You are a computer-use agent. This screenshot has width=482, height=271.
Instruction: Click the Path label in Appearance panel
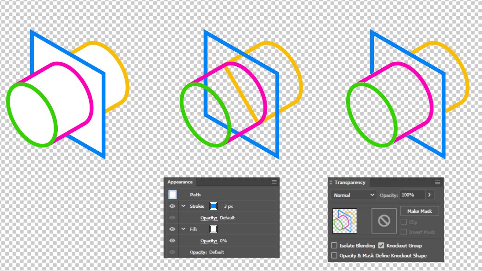point(195,194)
